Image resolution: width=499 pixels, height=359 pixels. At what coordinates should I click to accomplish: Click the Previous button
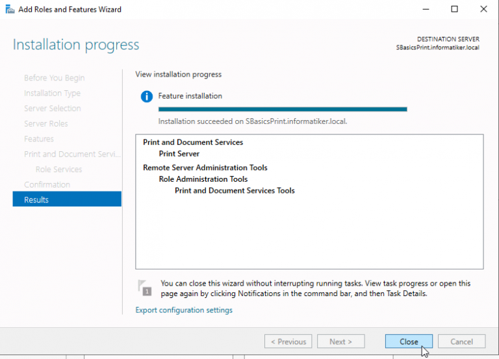(288, 341)
